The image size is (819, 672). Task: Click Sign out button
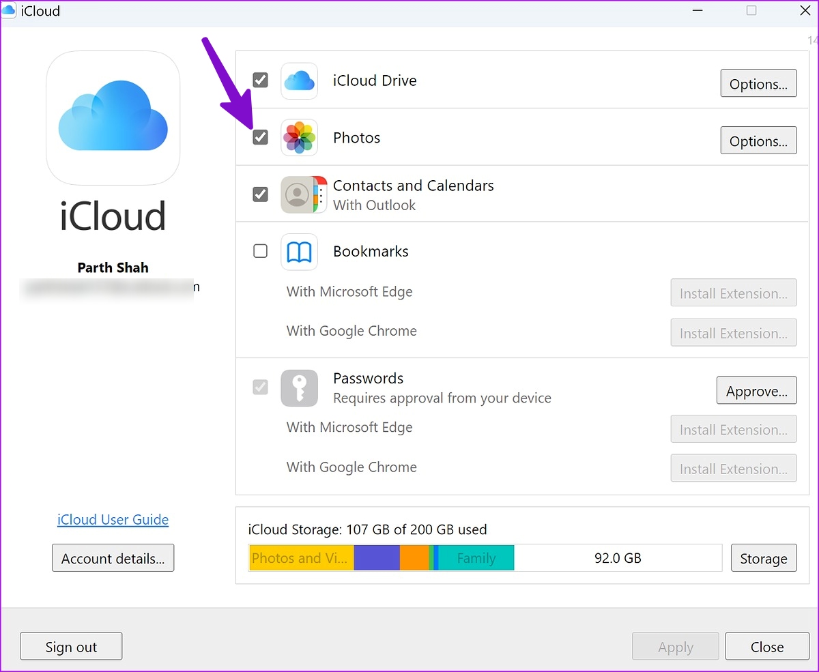pyautogui.click(x=71, y=646)
